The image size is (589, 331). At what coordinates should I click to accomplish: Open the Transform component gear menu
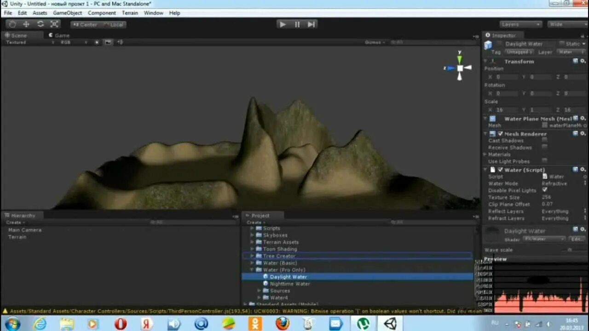[582, 61]
